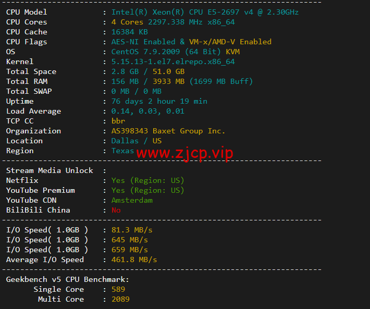Click the www.zjcp.vip watermark link
Viewport: 370px width, 309px height.
[185, 154]
